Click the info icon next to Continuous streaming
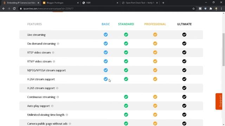 [x=58, y=97]
